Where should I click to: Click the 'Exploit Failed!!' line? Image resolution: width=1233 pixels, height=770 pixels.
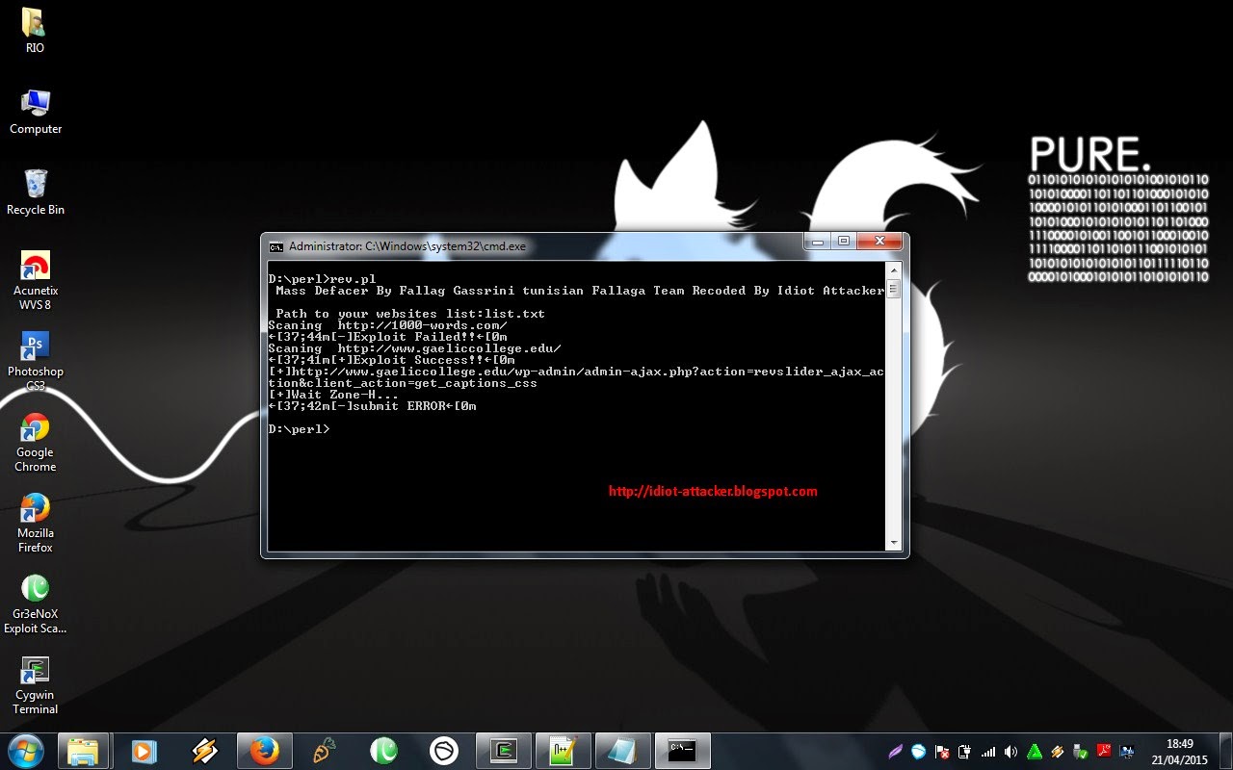click(x=387, y=337)
